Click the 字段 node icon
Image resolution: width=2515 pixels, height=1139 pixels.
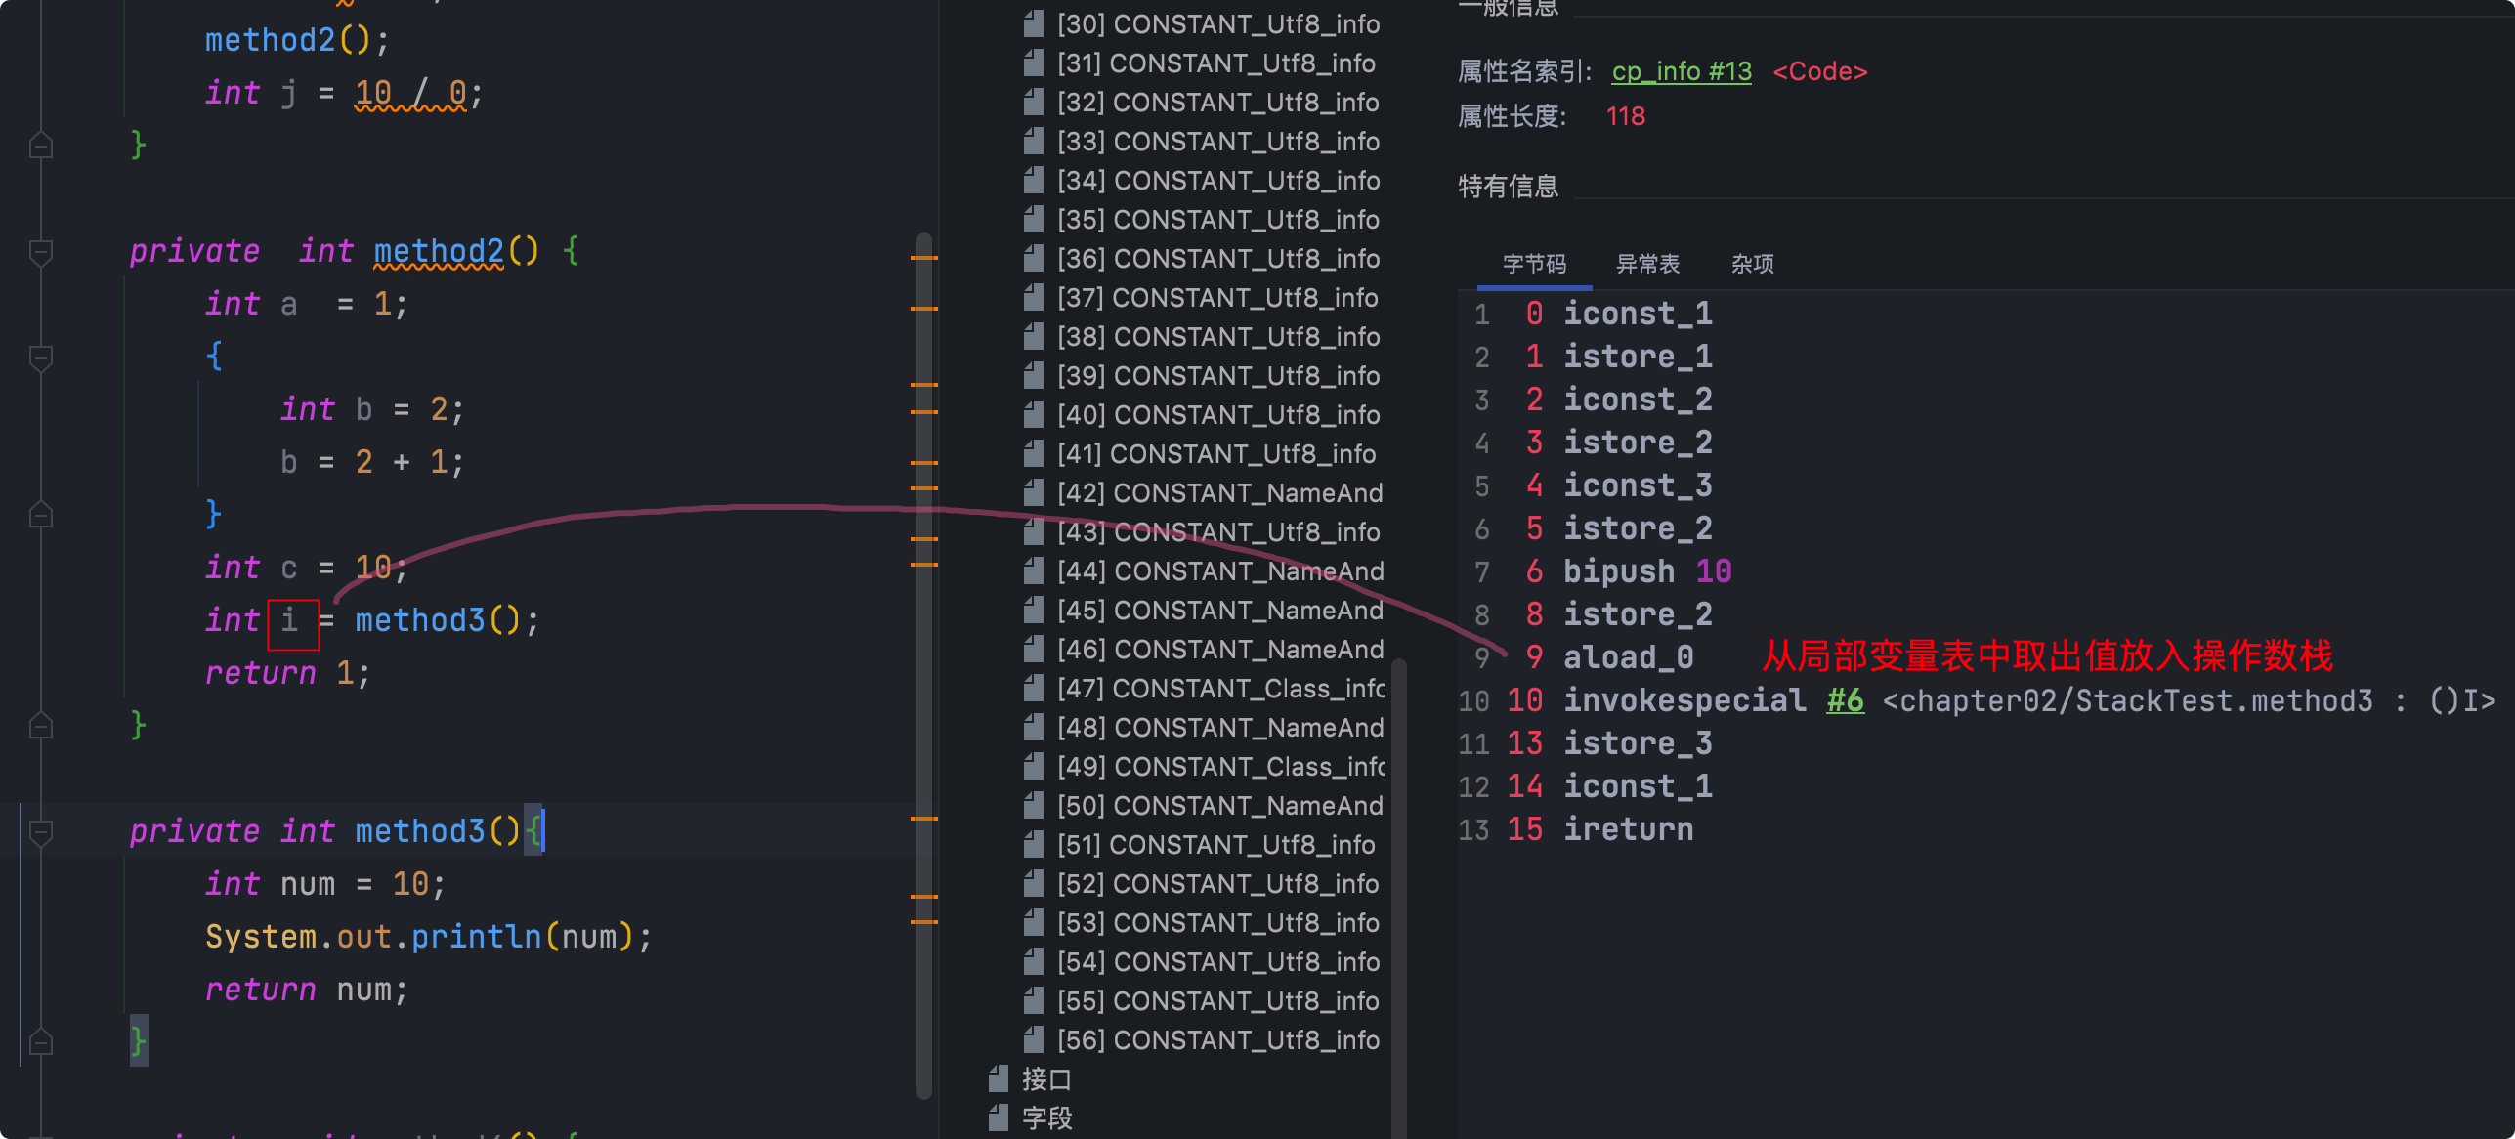click(998, 1118)
